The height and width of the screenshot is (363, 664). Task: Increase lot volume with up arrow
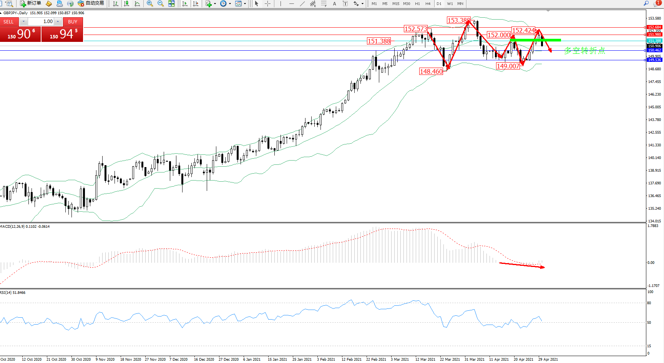58,22
